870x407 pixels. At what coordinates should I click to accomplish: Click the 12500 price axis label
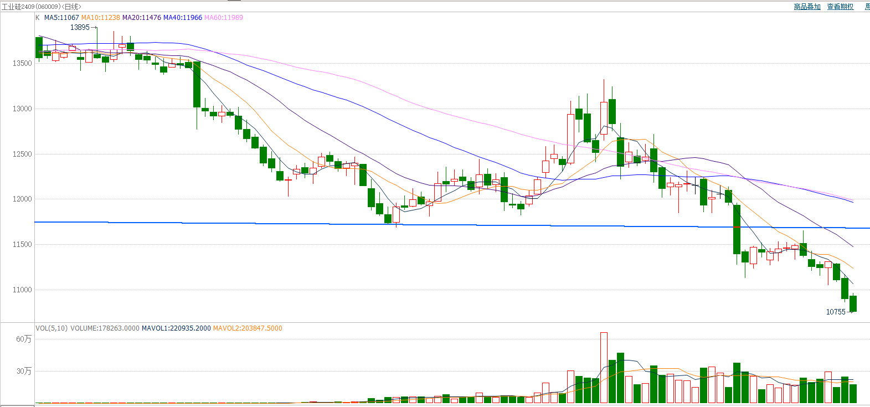[x=23, y=154]
